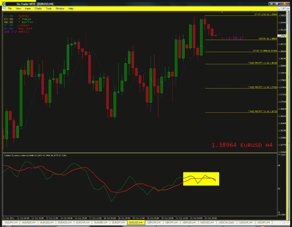Click the 17 Oct 12:00 time axis label

pyautogui.click(x=95, y=218)
